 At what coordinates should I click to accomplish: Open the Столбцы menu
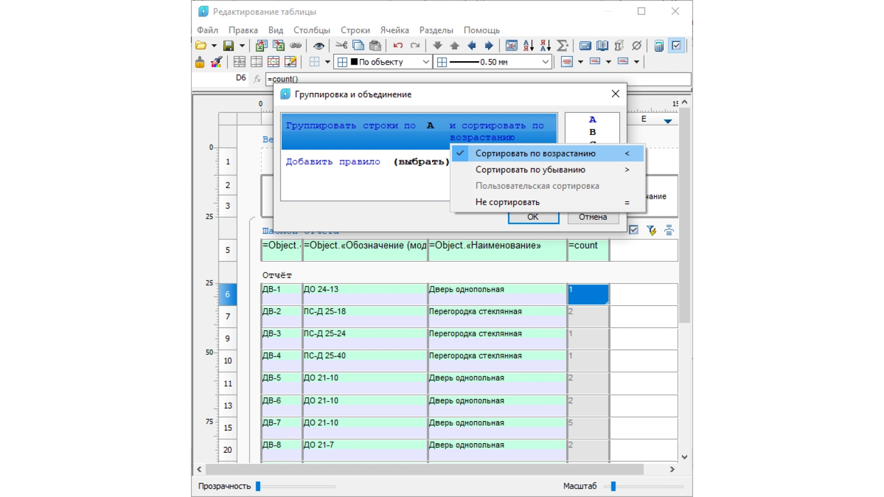[x=312, y=30]
